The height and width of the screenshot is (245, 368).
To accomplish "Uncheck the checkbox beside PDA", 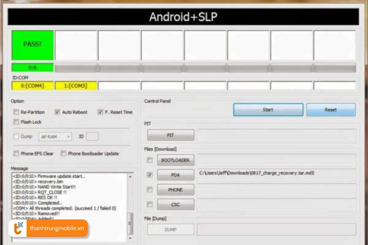I will 150,175.
